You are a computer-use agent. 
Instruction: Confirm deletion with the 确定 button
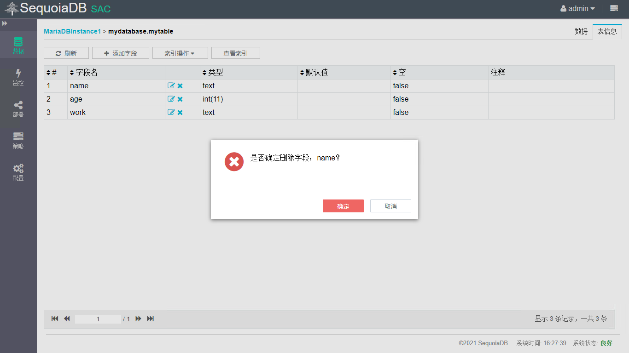(343, 206)
